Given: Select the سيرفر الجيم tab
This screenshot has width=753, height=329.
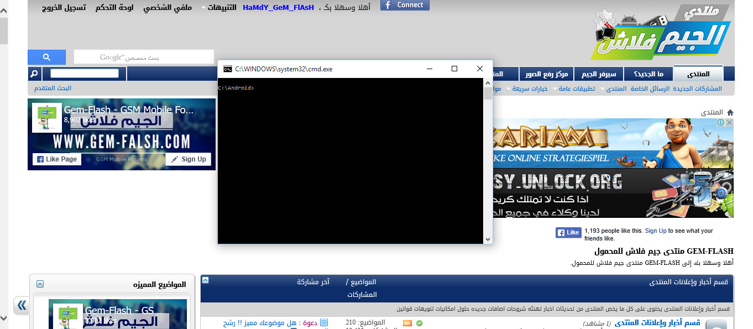Looking at the screenshot, I should [599, 74].
